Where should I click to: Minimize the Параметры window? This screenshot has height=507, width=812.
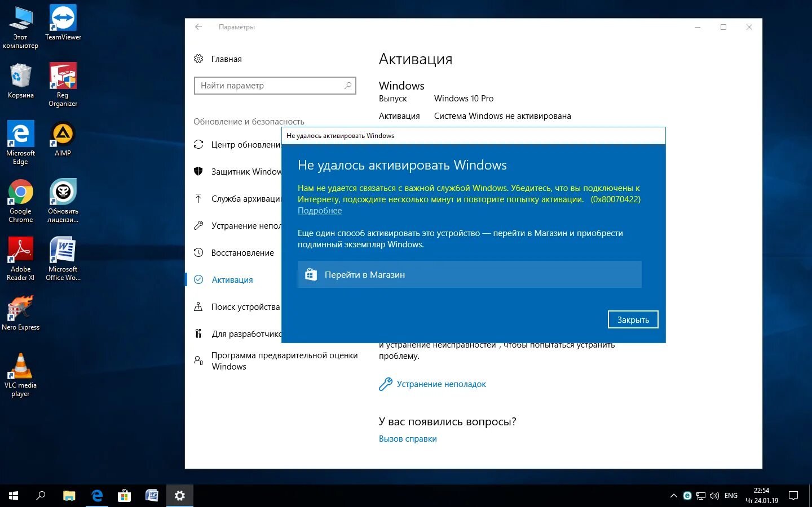click(x=698, y=27)
